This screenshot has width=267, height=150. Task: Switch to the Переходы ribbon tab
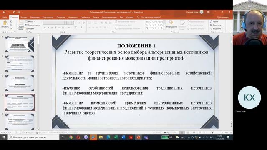(61, 17)
